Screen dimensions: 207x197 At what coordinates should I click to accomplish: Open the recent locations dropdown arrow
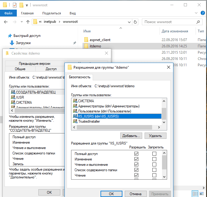click(x=21, y=22)
